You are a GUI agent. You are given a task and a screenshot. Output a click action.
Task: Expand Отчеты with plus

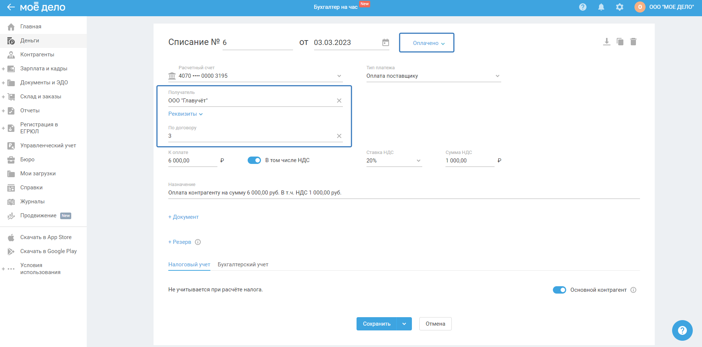pyautogui.click(x=3, y=111)
